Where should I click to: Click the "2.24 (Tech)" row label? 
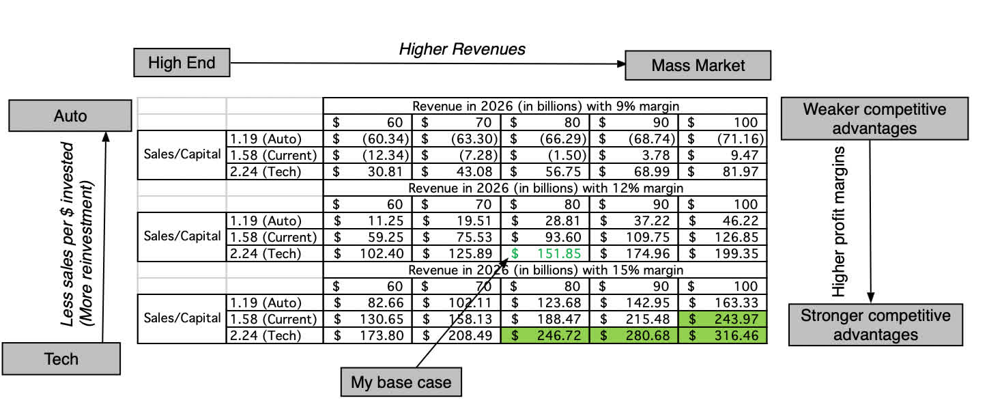coord(272,171)
